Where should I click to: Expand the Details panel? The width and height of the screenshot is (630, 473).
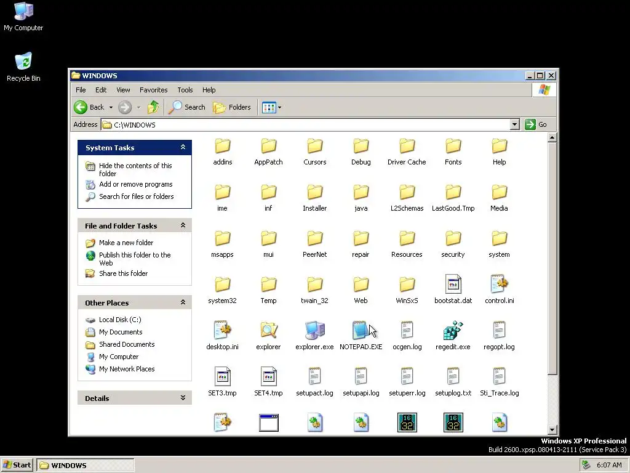click(x=183, y=398)
